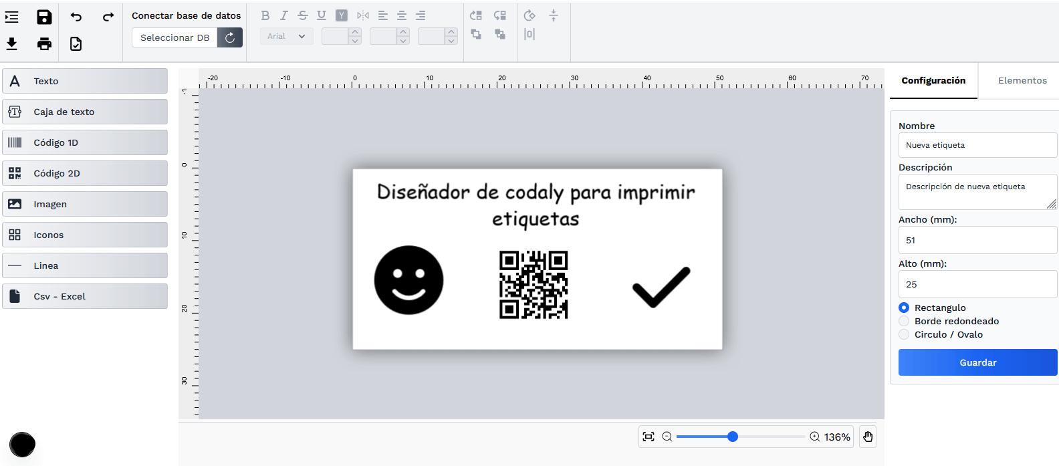
Task: Add a Código 1D barcode
Action: tap(85, 142)
